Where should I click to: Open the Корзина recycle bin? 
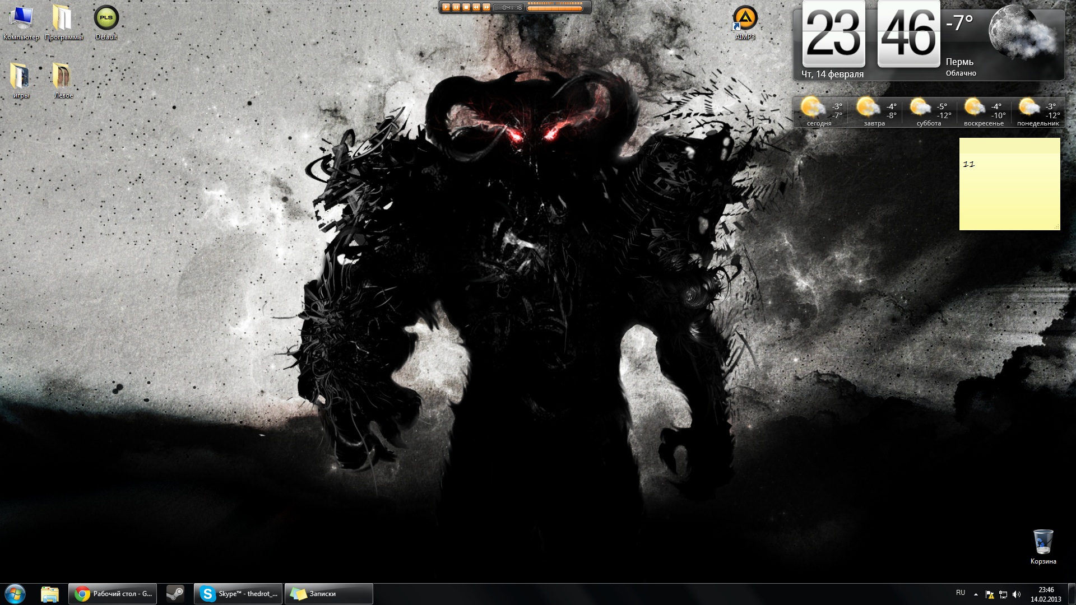pyautogui.click(x=1043, y=547)
